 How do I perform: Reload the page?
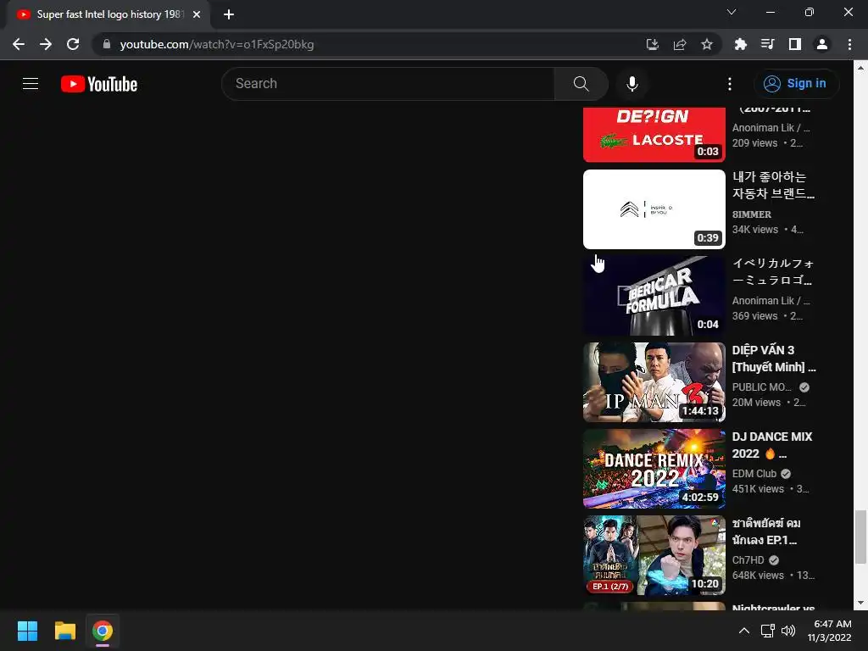tap(73, 44)
